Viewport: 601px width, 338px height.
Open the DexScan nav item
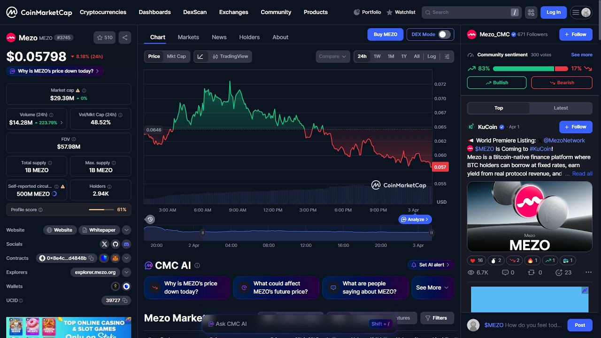(x=195, y=12)
